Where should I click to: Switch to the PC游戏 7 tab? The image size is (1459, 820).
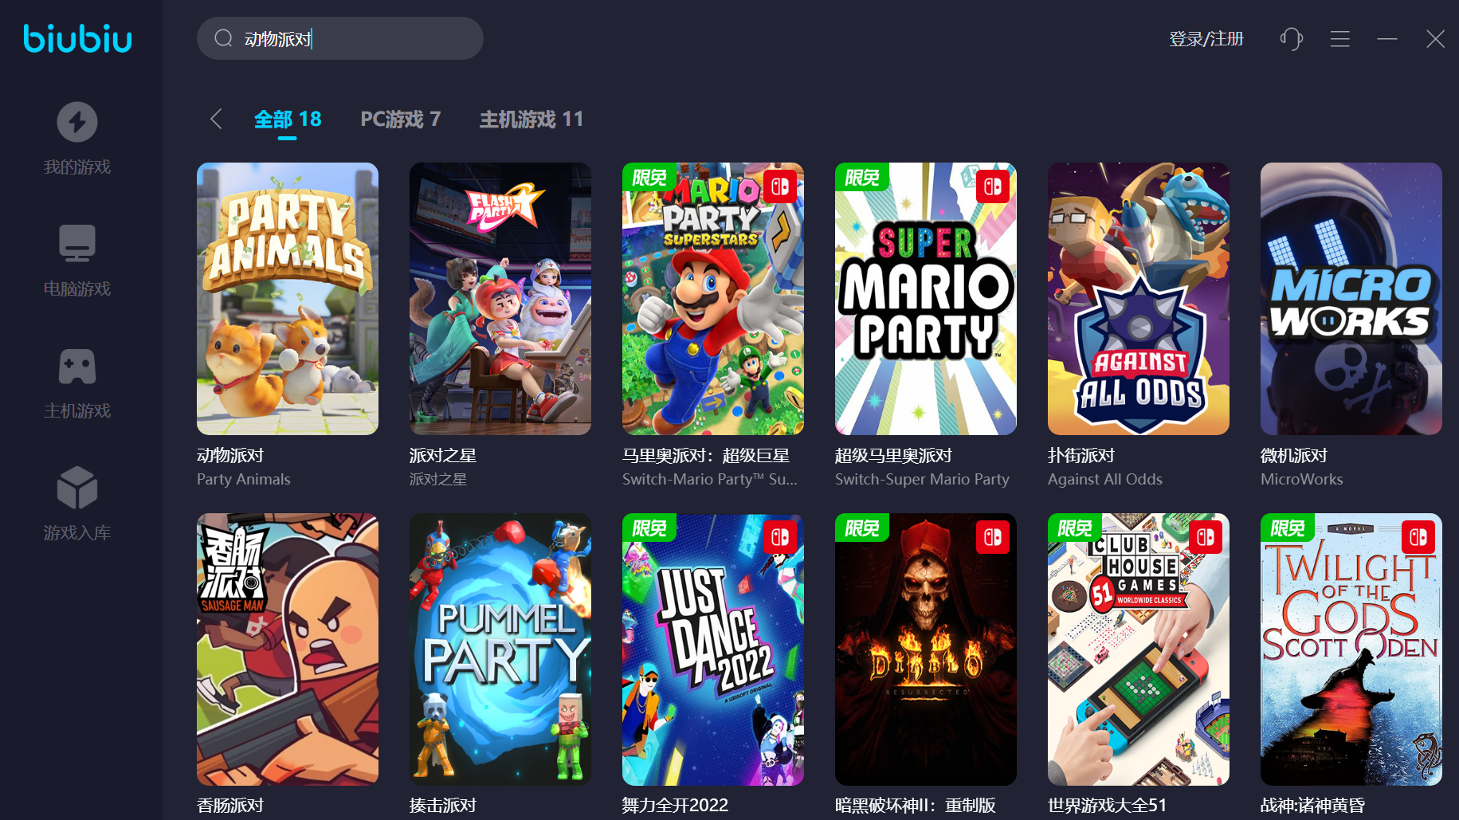[400, 119]
